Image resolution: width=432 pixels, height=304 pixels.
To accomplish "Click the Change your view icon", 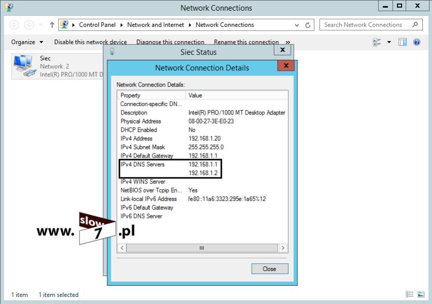I will 377,42.
